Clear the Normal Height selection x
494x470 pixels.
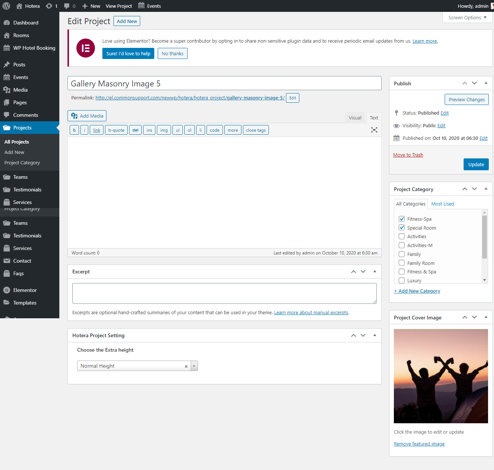(x=186, y=366)
